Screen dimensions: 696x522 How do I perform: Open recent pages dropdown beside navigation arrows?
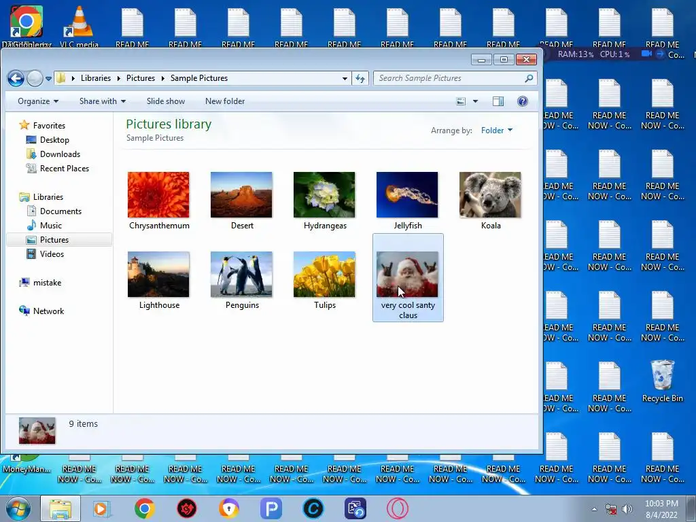pyautogui.click(x=48, y=79)
